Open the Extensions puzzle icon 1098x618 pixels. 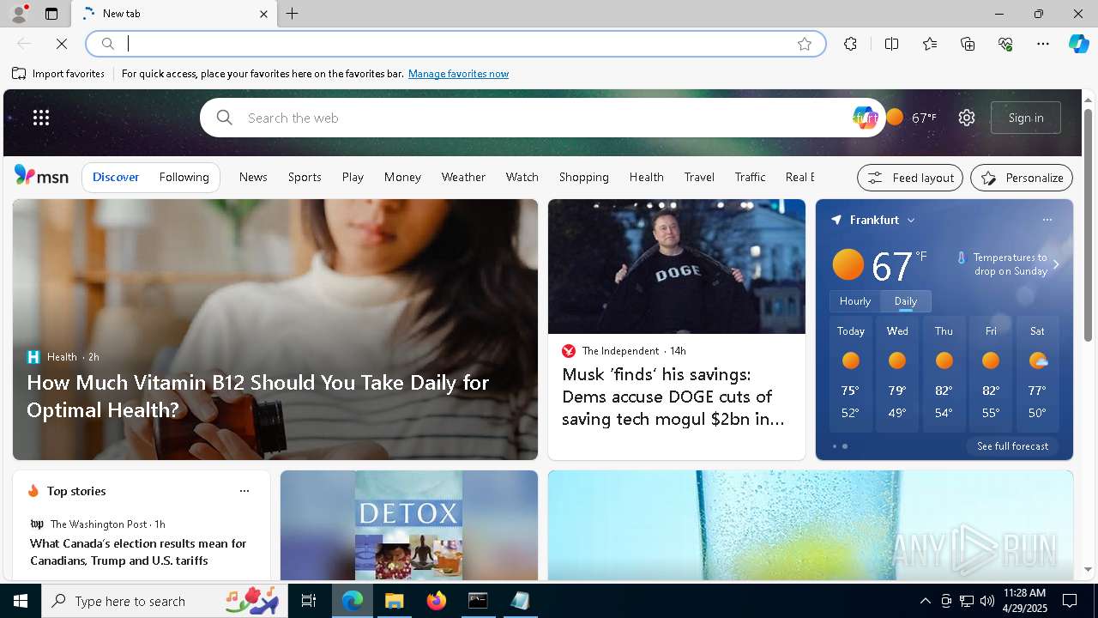click(x=850, y=44)
